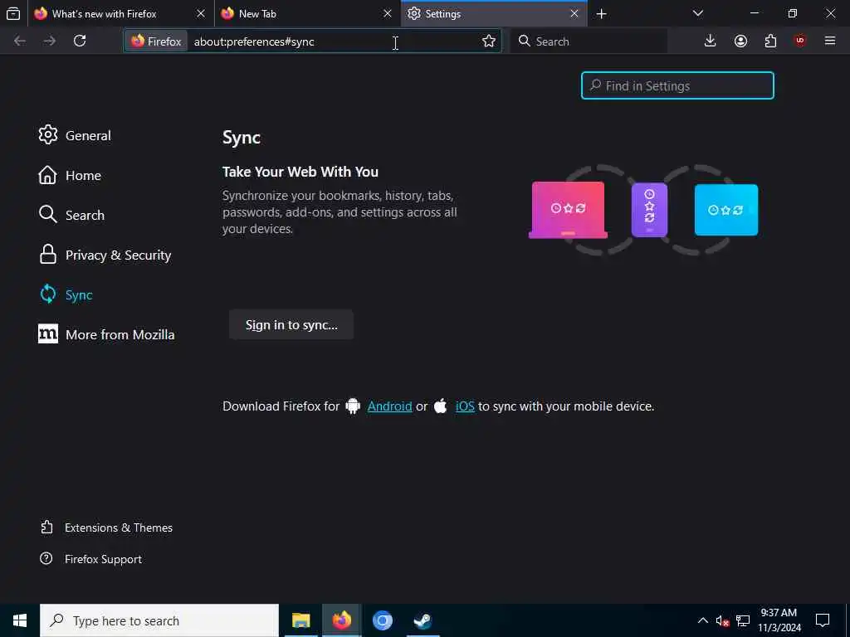The height and width of the screenshot is (637, 850).
Task: Open Steam from the taskbar
Action: click(x=423, y=620)
